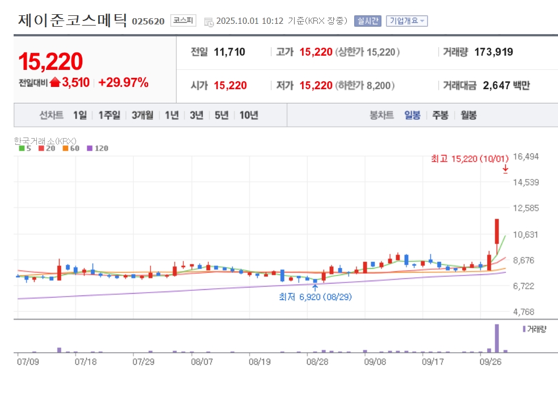This screenshot has height=396, width=558.
Task: Click the 한국거래소(KRX) chart label
Action: (45, 141)
